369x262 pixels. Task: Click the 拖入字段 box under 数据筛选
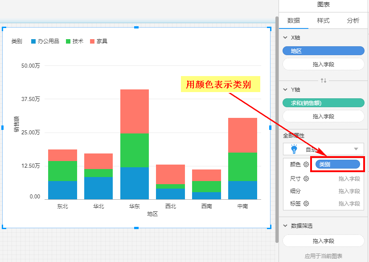[x=323, y=241]
